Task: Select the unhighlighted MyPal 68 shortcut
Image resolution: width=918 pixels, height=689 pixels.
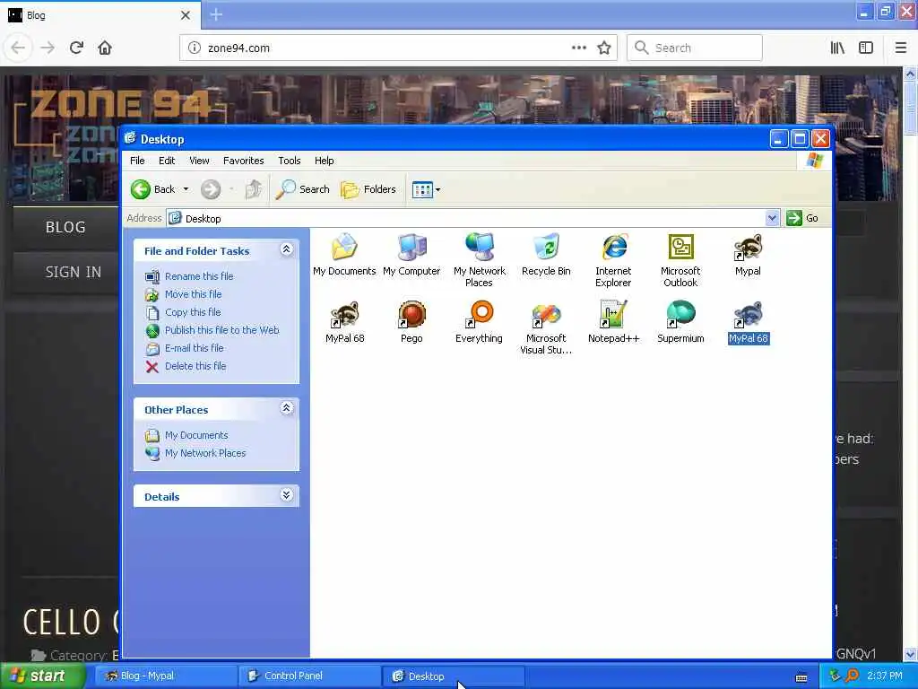Action: coord(345,322)
